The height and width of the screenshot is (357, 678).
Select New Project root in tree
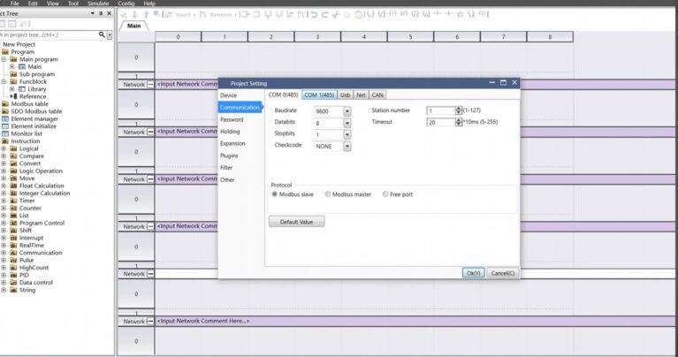[19, 44]
